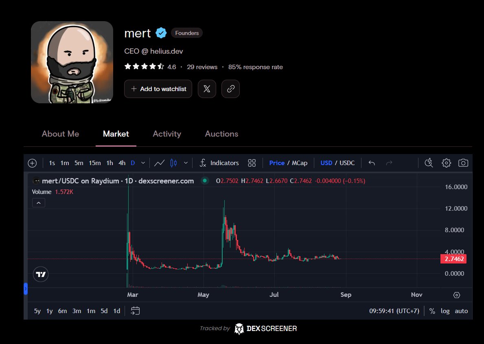The height and width of the screenshot is (344, 484).
Task: Click the compare or add symbol plus icon
Action: pos(32,163)
